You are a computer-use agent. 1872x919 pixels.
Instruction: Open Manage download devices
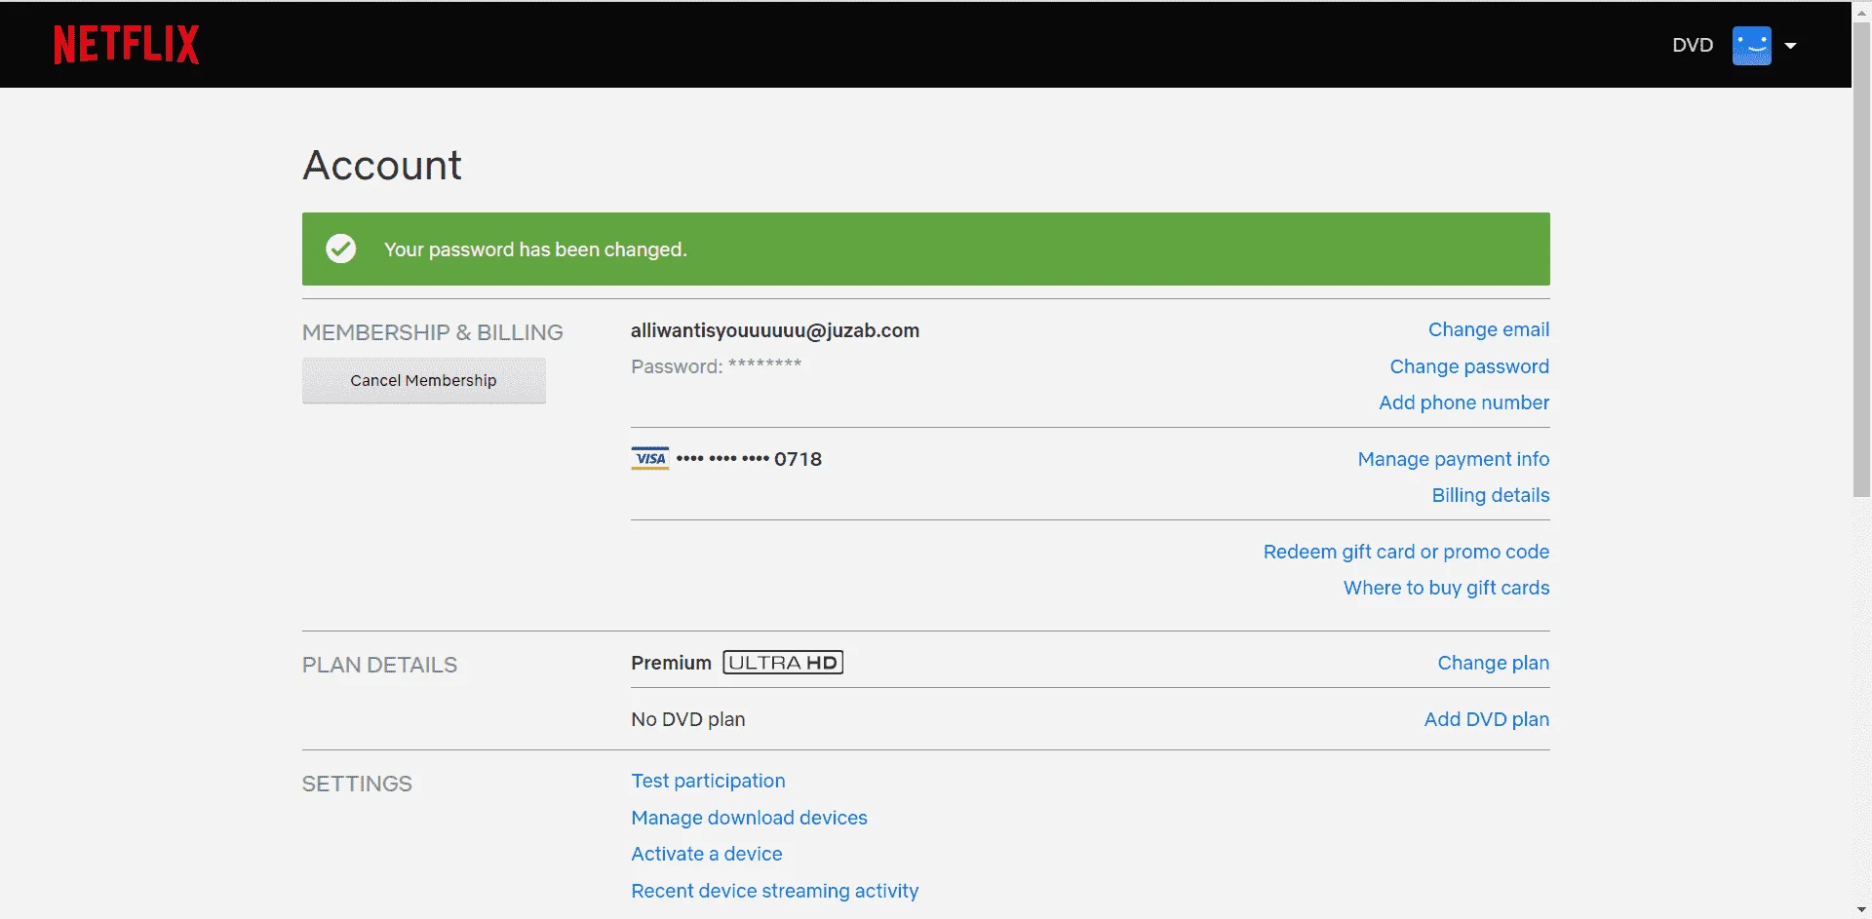(749, 818)
